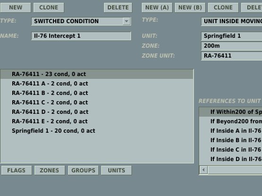Select the 'If Inside A in Il-76' reference
Viewport: 262px width, 196px height.
pos(231,131)
